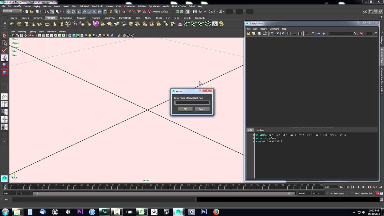The height and width of the screenshot is (216, 384).
Task: Click the help question mark in dialog title
Action: (x=200, y=90)
